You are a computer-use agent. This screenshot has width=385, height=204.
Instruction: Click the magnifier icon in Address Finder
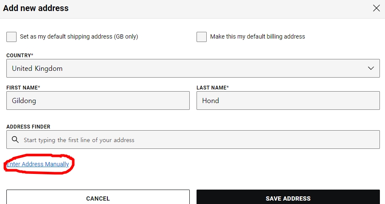click(x=15, y=140)
